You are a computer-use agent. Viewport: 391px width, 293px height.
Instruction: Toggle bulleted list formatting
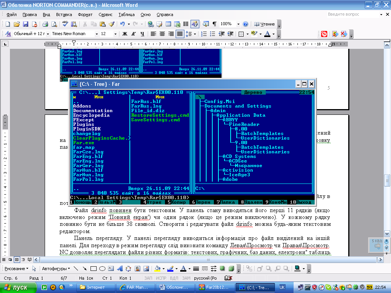(x=212, y=34)
